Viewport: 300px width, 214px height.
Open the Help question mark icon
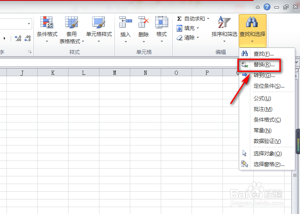click(x=267, y=7)
